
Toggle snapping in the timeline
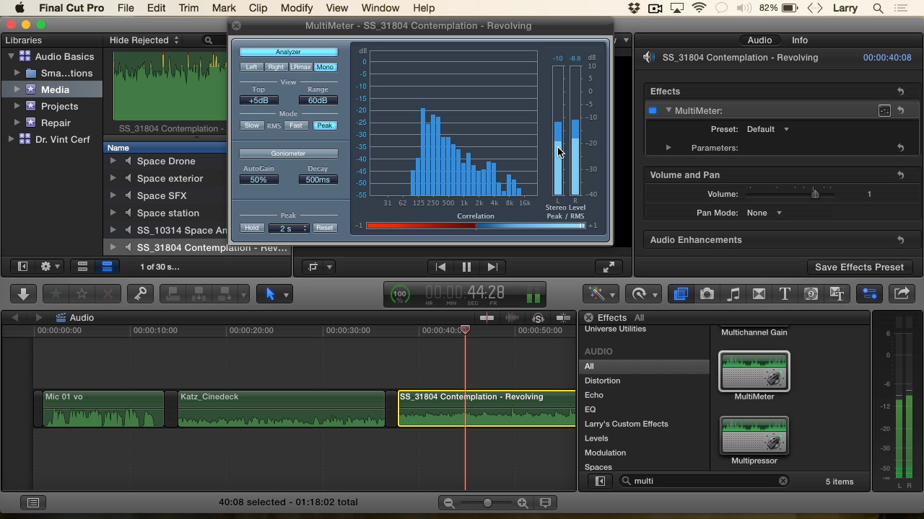pyautogui.click(x=563, y=318)
